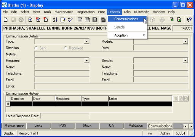
Task: Select the Sent direction radio button
Action: [x=36, y=48]
